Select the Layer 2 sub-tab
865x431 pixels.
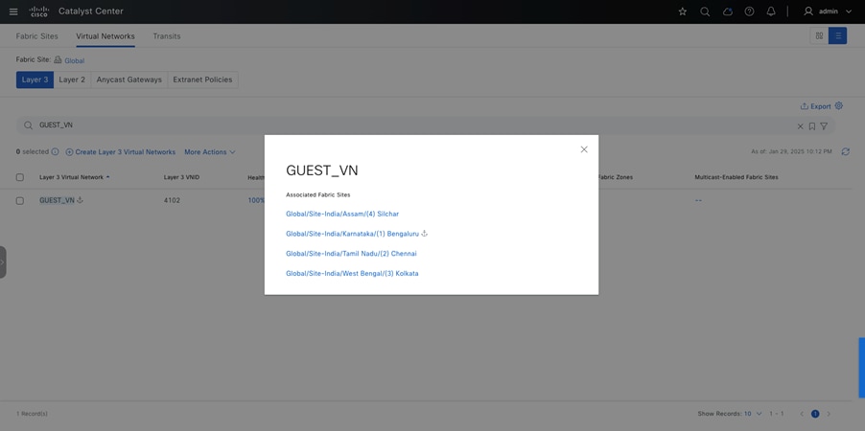pos(72,79)
